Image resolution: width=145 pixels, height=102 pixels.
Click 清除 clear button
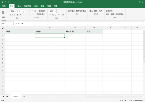coord(112,14)
